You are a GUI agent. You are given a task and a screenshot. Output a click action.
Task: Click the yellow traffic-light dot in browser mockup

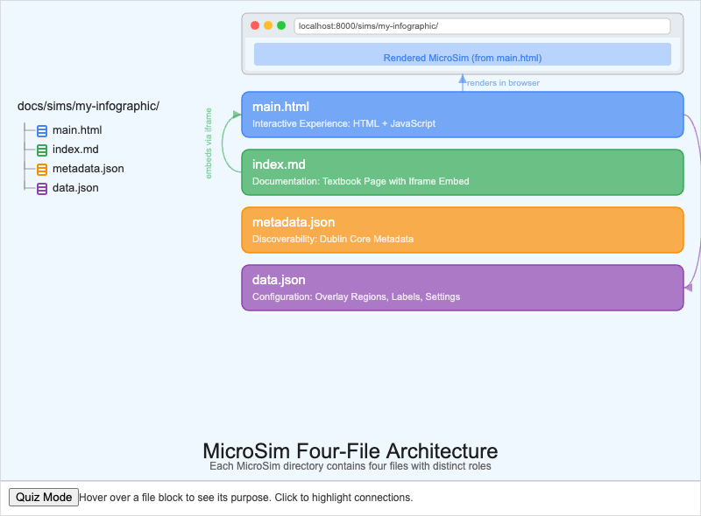tap(267, 25)
